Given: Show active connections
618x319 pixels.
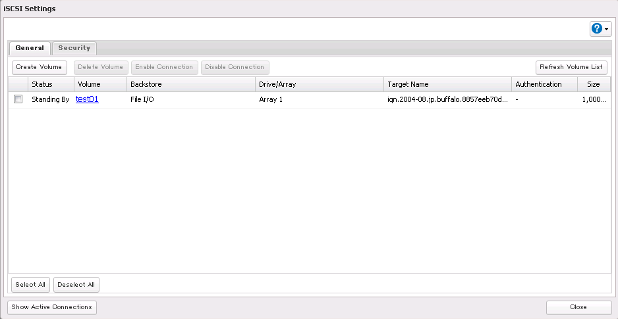Looking at the screenshot, I should 52,307.
